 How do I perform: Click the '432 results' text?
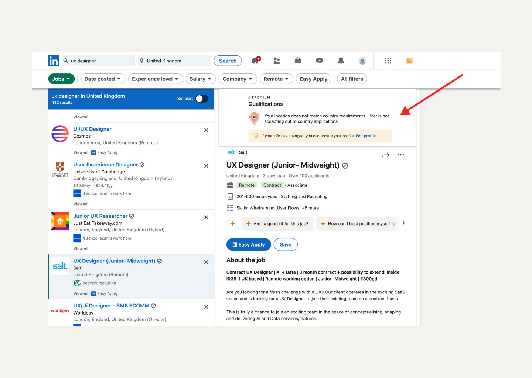coord(62,103)
